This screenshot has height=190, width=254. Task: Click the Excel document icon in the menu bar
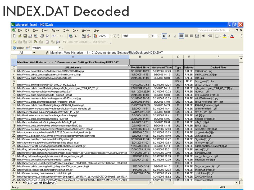[14, 30]
